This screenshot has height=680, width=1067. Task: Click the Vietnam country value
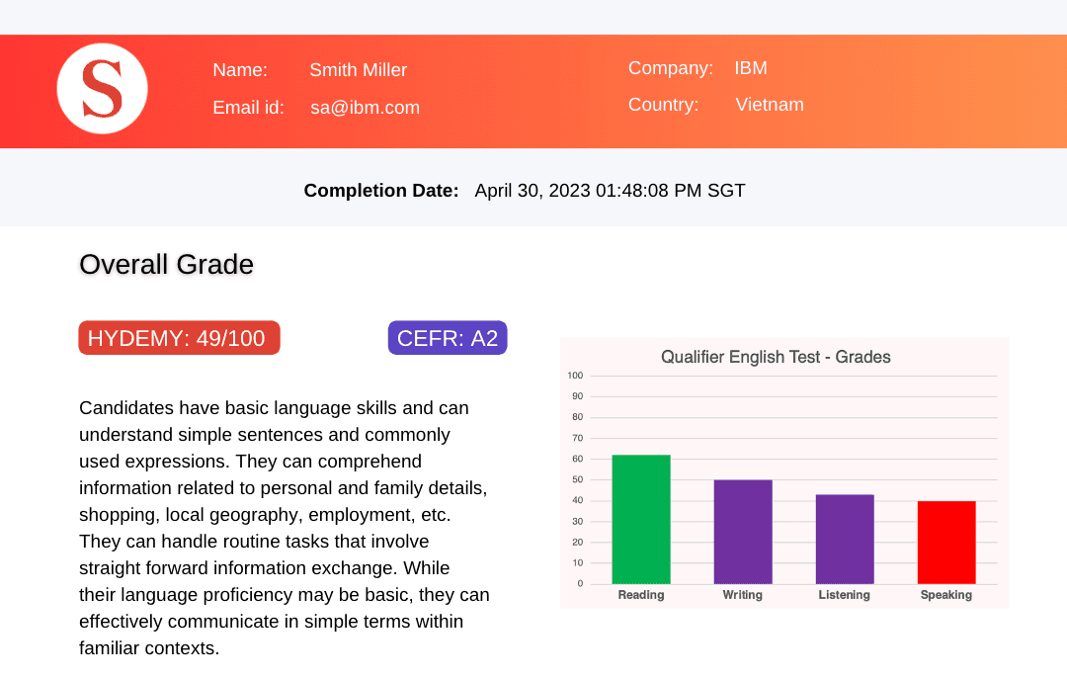(770, 105)
